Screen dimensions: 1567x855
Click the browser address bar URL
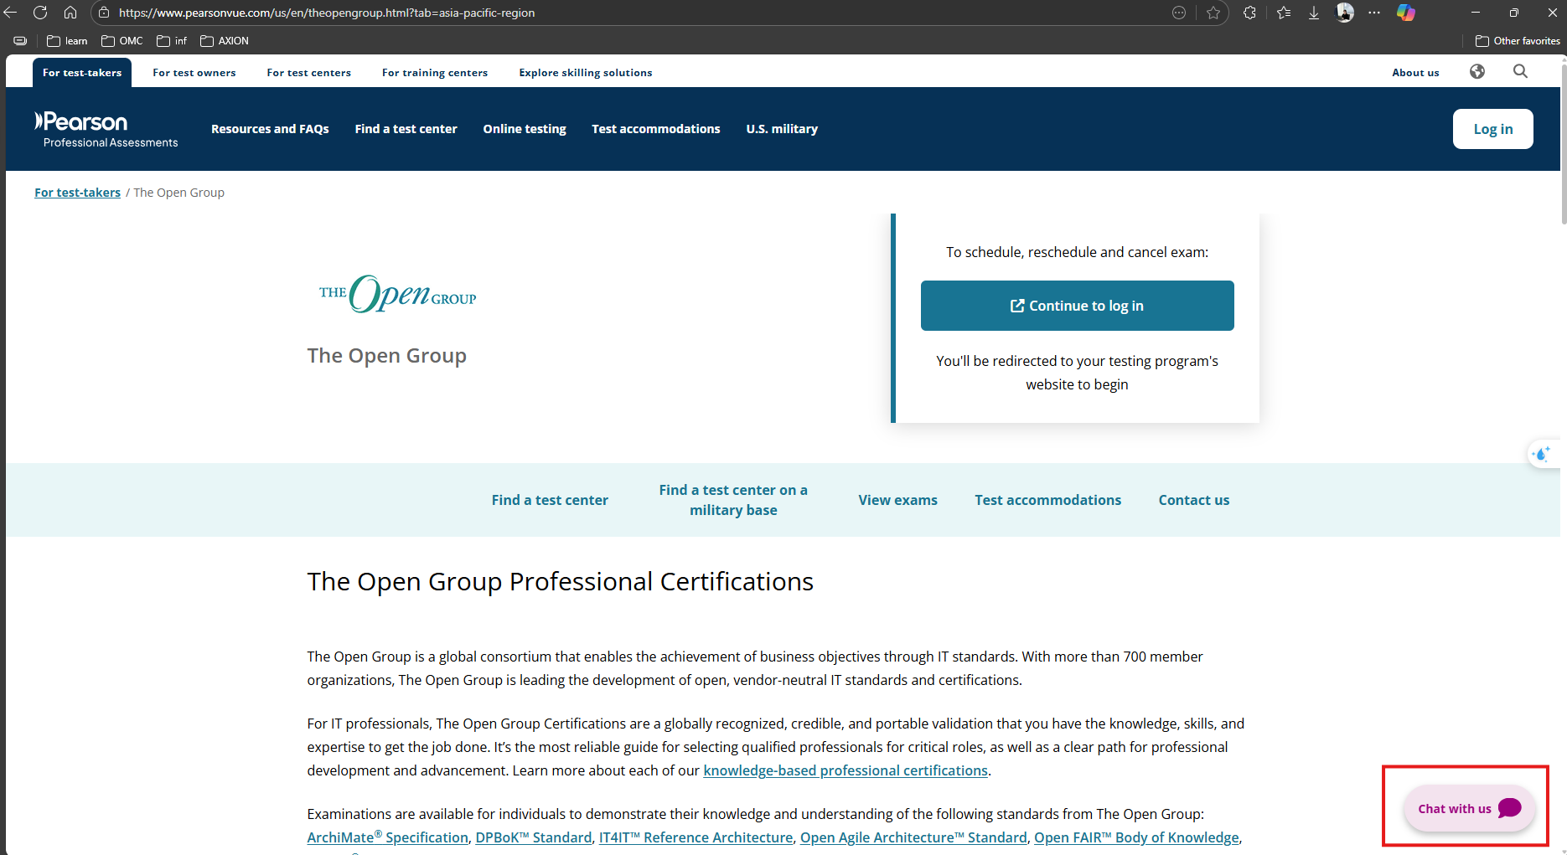[327, 13]
